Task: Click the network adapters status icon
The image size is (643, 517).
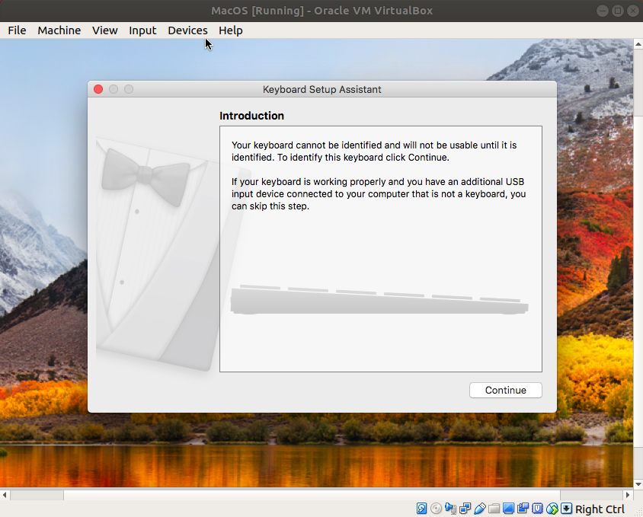Action: coord(465,509)
